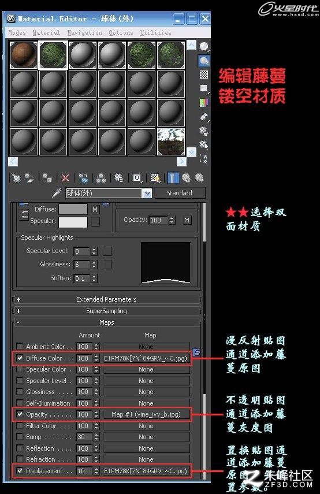
Task: Click the Diffuse color swatch
Action: click(x=73, y=209)
